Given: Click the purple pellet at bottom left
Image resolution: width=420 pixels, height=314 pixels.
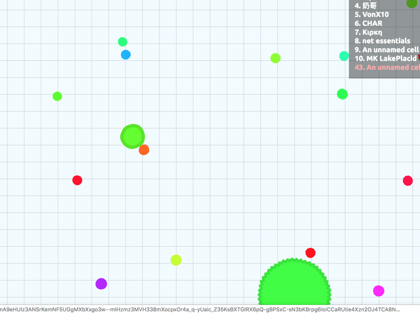Looking at the screenshot, I should coord(101,284).
